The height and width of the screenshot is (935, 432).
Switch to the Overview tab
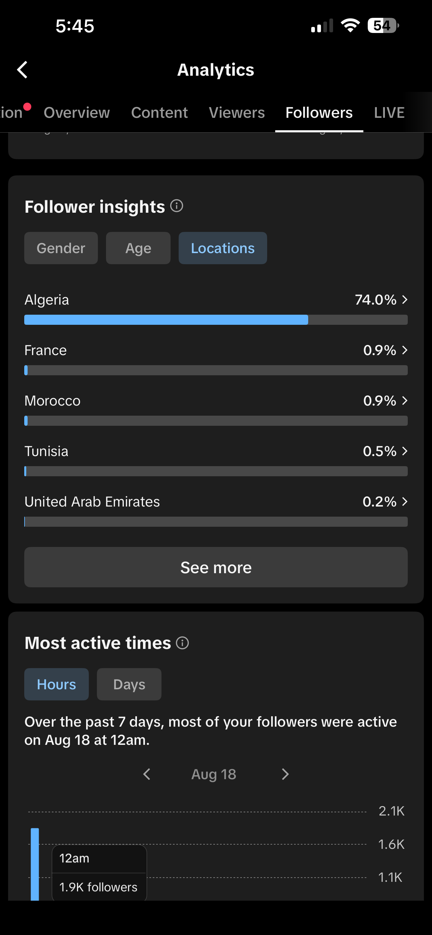click(x=76, y=112)
